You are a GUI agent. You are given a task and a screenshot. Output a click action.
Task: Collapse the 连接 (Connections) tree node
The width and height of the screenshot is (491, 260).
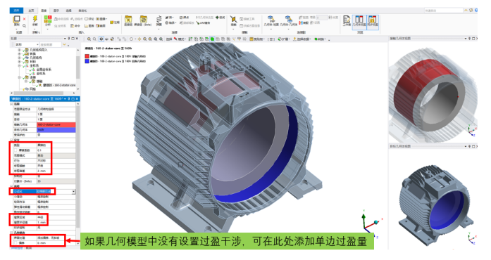[19, 77]
